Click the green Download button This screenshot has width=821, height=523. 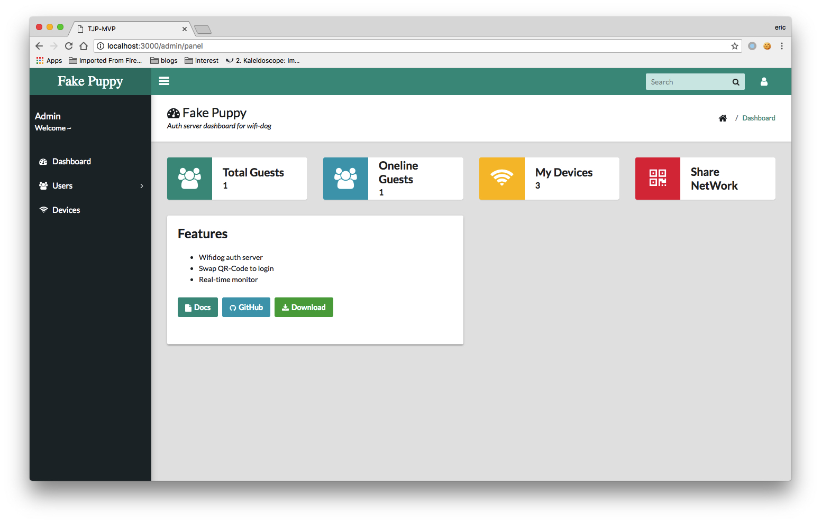(304, 307)
